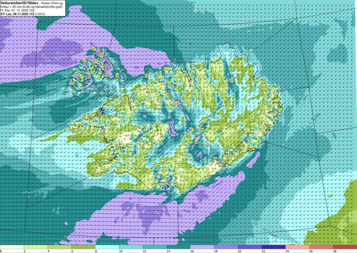Pick the 4–6 m/s green legend swatch
This screenshot has width=357, height=253.
coord(59,247)
